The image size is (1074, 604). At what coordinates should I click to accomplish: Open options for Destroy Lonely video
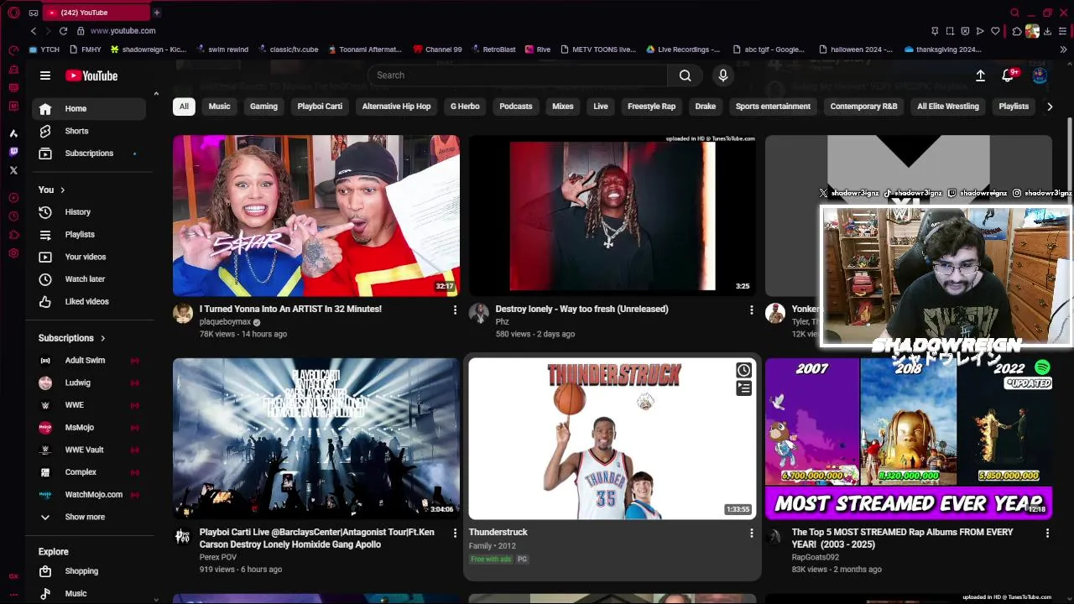[x=751, y=310]
